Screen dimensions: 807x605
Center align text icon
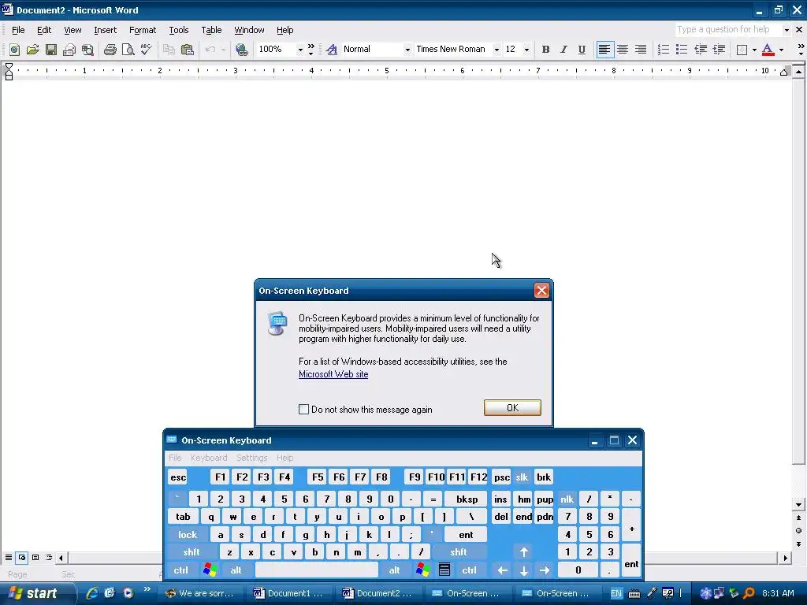point(623,50)
